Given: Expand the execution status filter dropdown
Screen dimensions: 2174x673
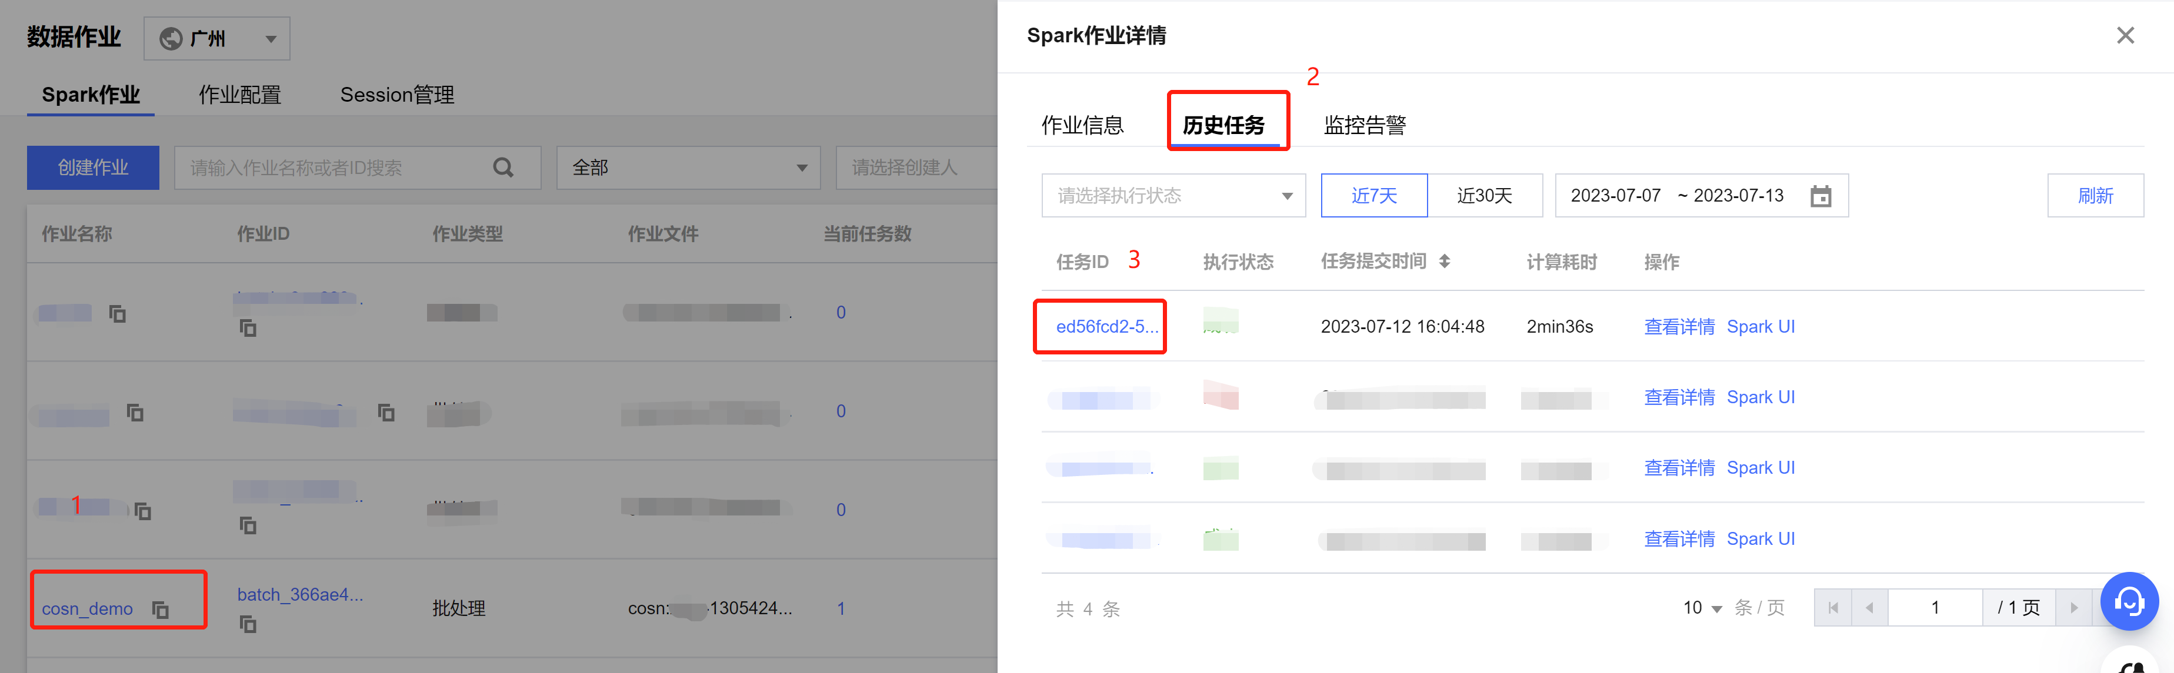Looking at the screenshot, I should coord(1173,196).
